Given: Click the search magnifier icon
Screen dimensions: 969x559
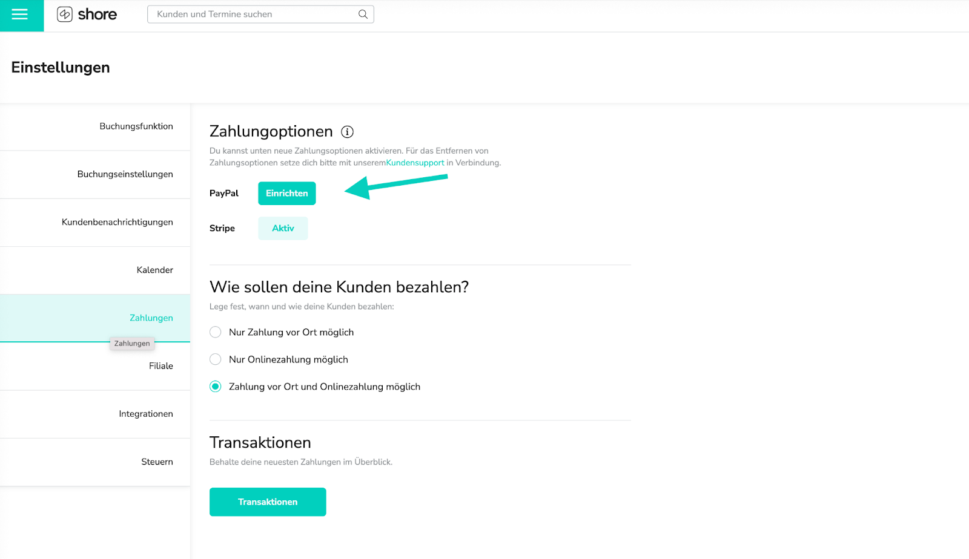Looking at the screenshot, I should click(x=363, y=15).
